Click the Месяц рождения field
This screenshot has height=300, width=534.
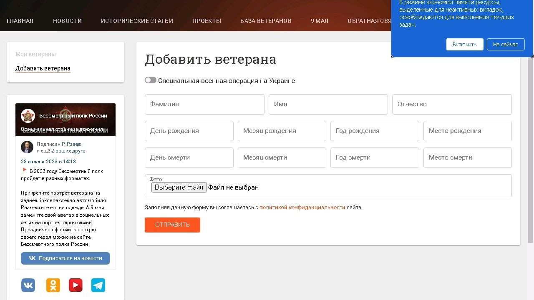[x=282, y=131]
